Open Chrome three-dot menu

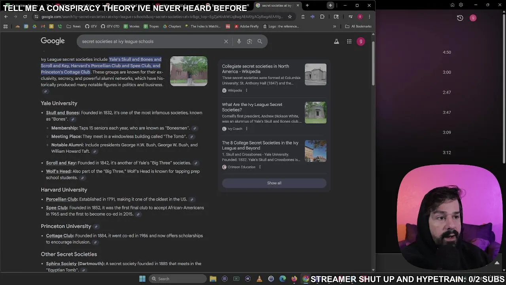369,17
